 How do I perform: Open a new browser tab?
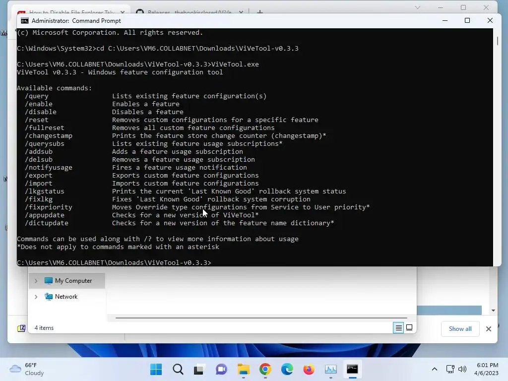point(259,12)
